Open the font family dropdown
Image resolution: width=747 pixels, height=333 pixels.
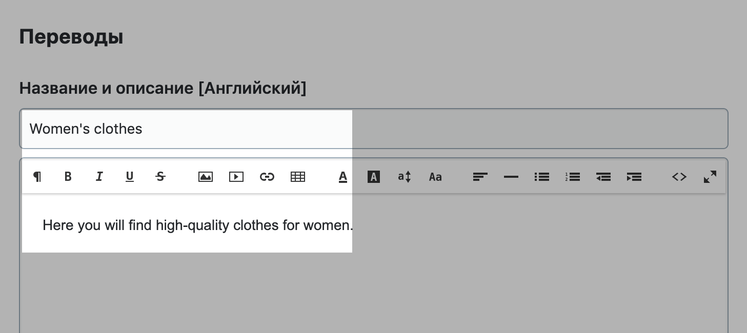pos(435,177)
